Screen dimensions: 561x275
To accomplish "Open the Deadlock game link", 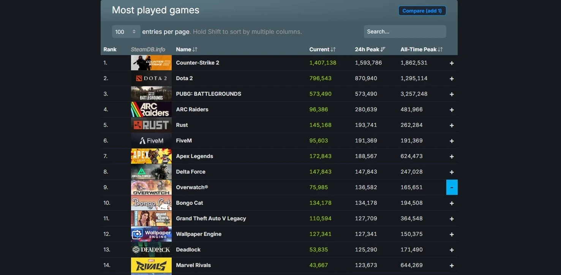I will coord(188,250).
